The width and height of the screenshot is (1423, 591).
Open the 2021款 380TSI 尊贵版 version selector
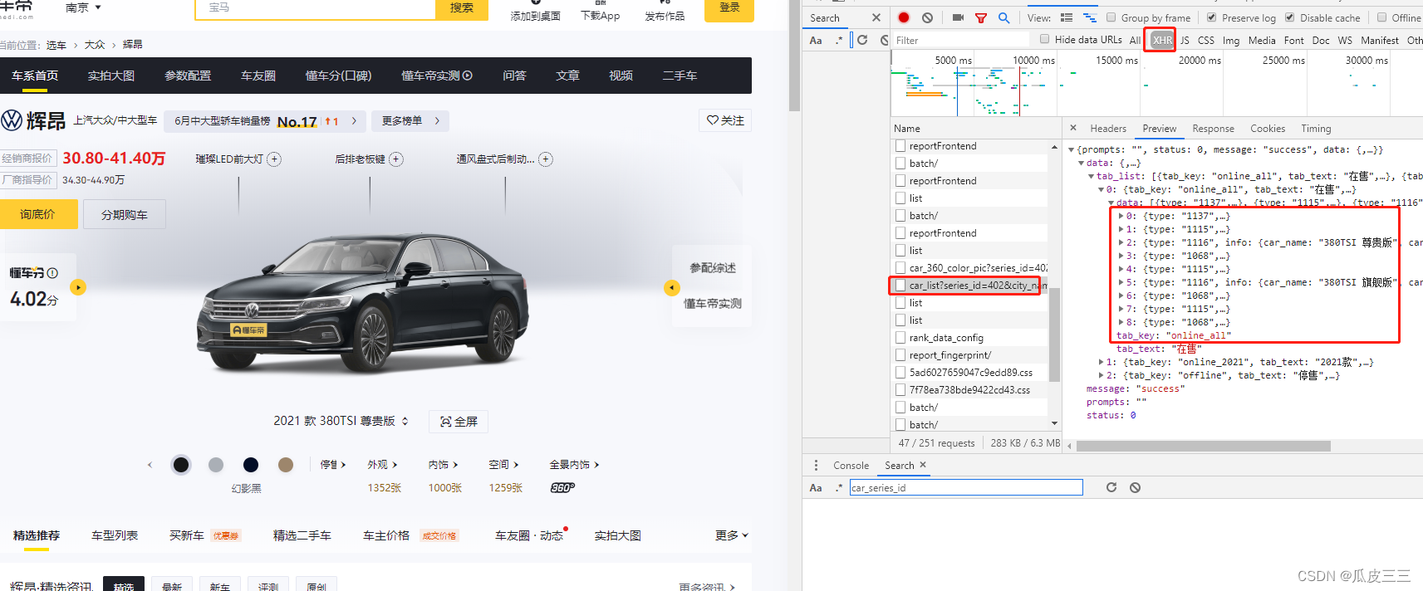[x=341, y=421]
